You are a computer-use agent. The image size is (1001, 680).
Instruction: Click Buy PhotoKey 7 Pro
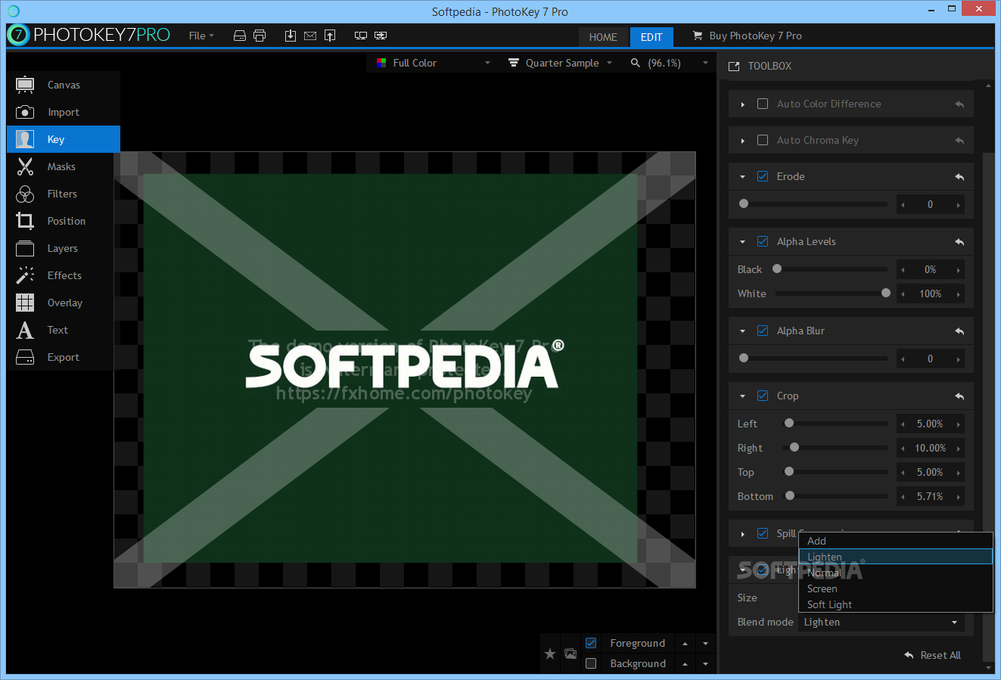748,36
